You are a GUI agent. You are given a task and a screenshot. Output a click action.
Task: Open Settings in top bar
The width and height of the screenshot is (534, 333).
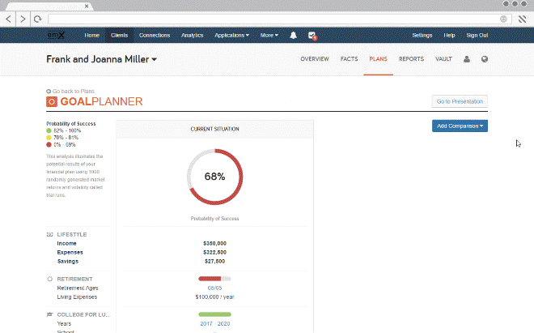[422, 35]
